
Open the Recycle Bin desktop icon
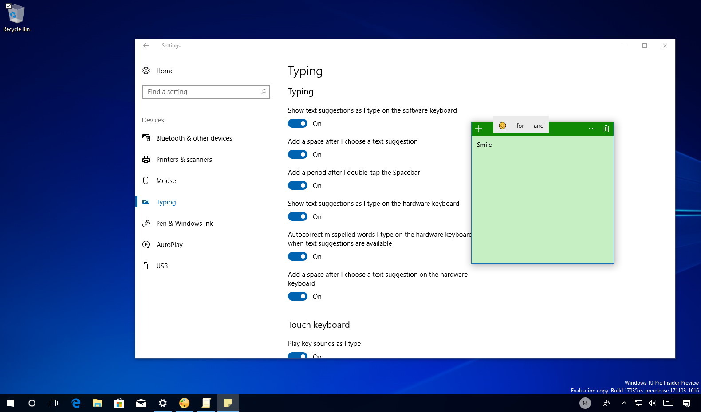tap(16, 18)
